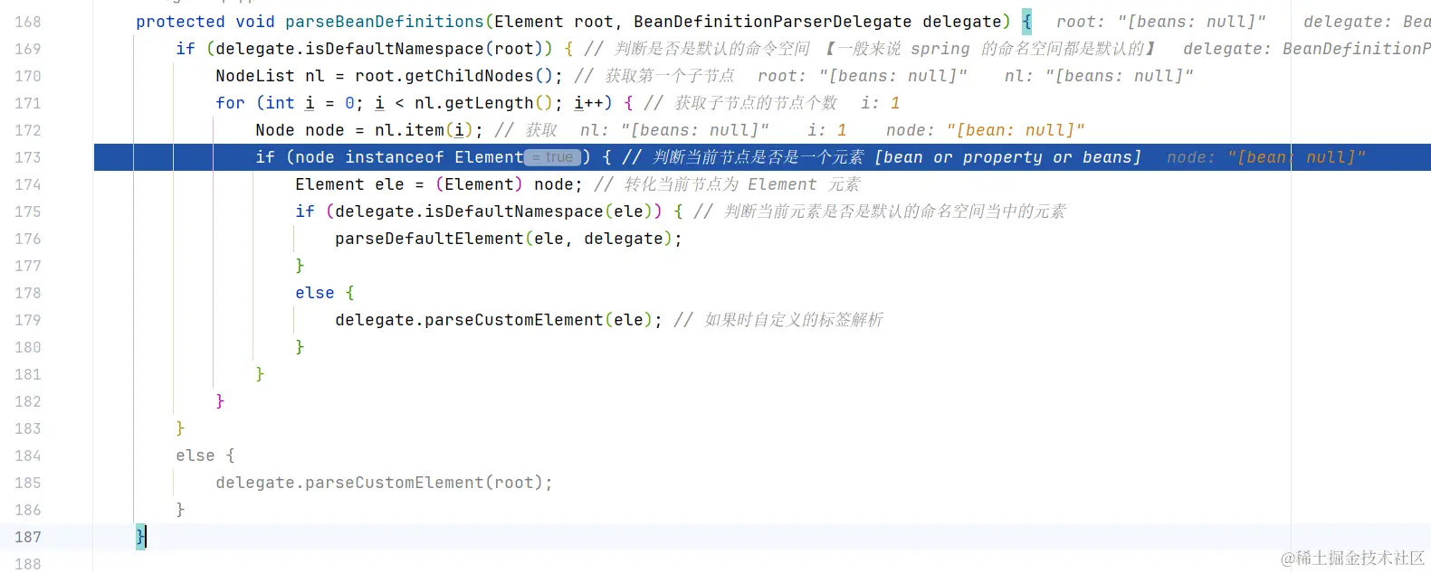The image size is (1431, 573).
Task: Click nl.getLength() in the for loop
Action: pyautogui.click(x=483, y=103)
